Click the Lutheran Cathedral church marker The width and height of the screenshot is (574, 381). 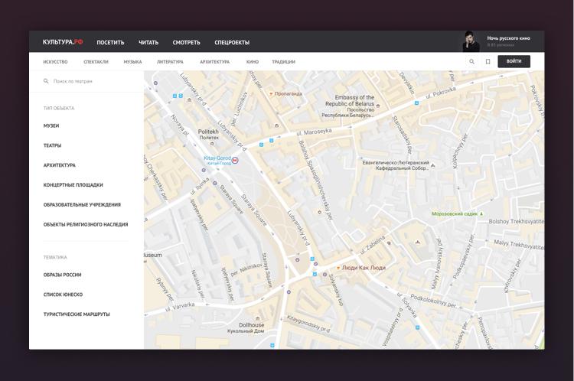[x=434, y=165]
